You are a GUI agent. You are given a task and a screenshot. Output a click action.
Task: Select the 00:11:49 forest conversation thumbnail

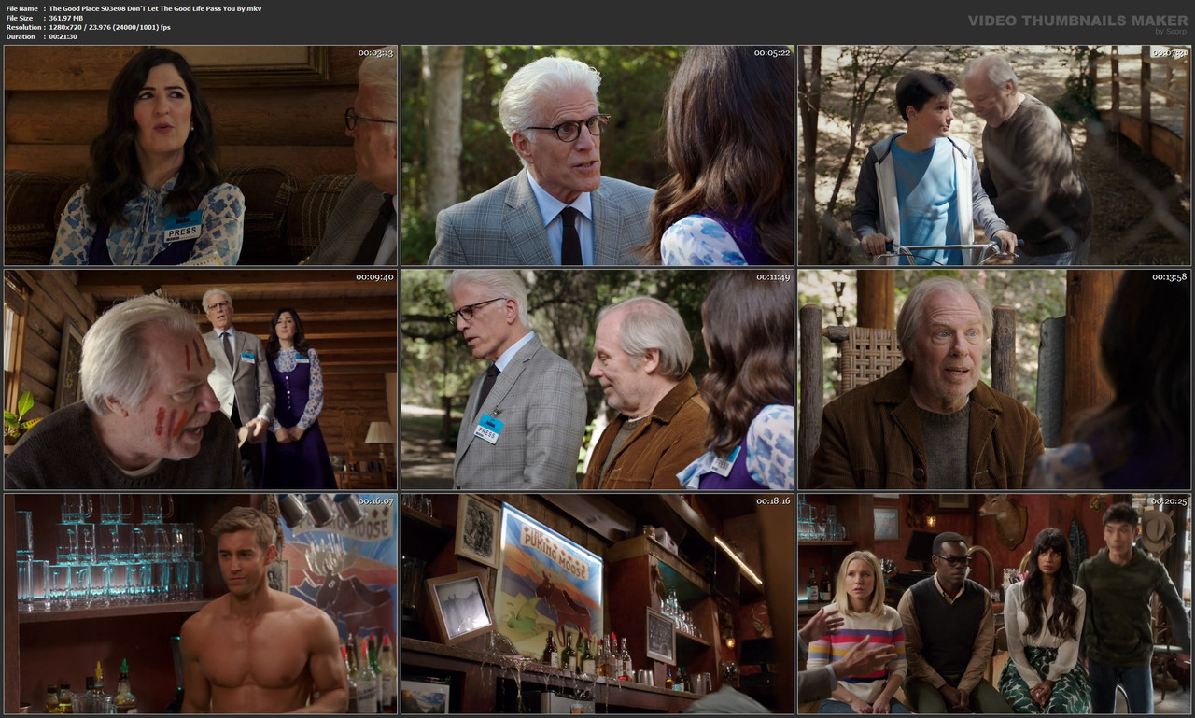(x=597, y=379)
